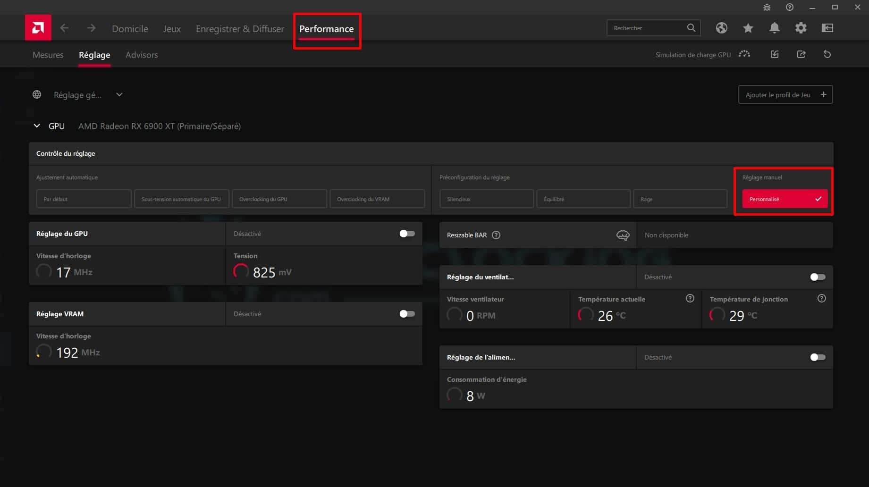Open the web browser globe icon
The height and width of the screenshot is (487, 869).
click(x=721, y=28)
